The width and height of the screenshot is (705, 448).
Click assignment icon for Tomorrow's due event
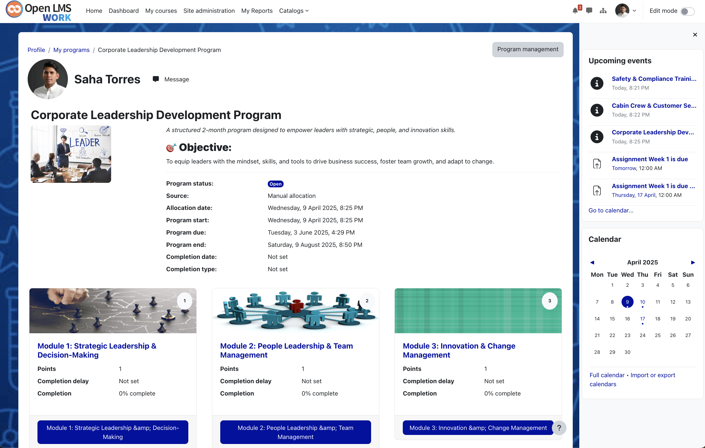pos(597,164)
